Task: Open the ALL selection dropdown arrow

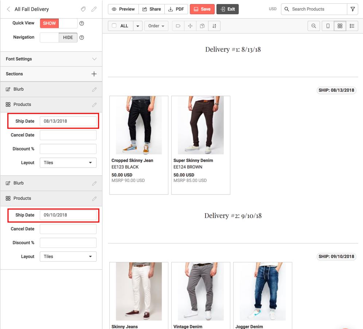Action: 138,26
